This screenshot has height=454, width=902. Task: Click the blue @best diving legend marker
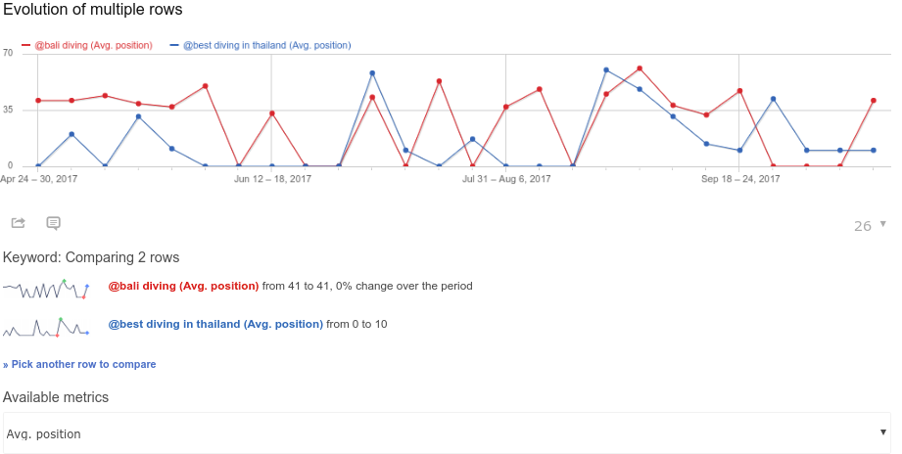(174, 45)
